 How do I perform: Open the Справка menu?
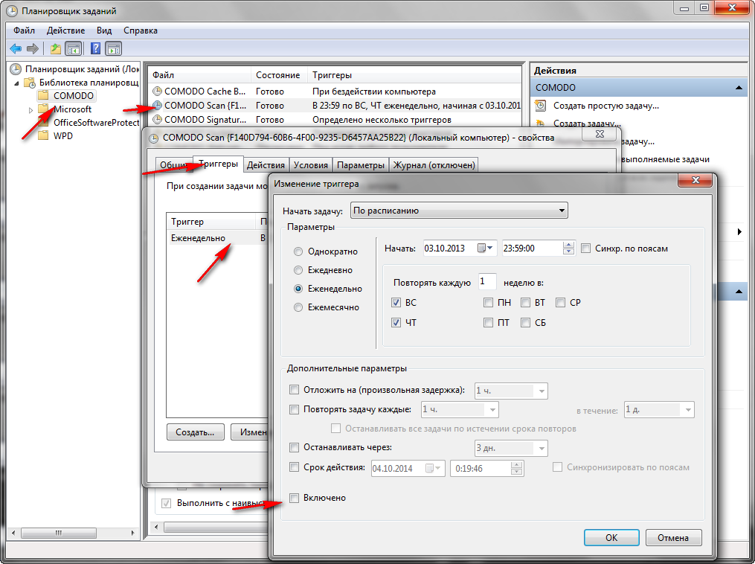[x=140, y=31]
